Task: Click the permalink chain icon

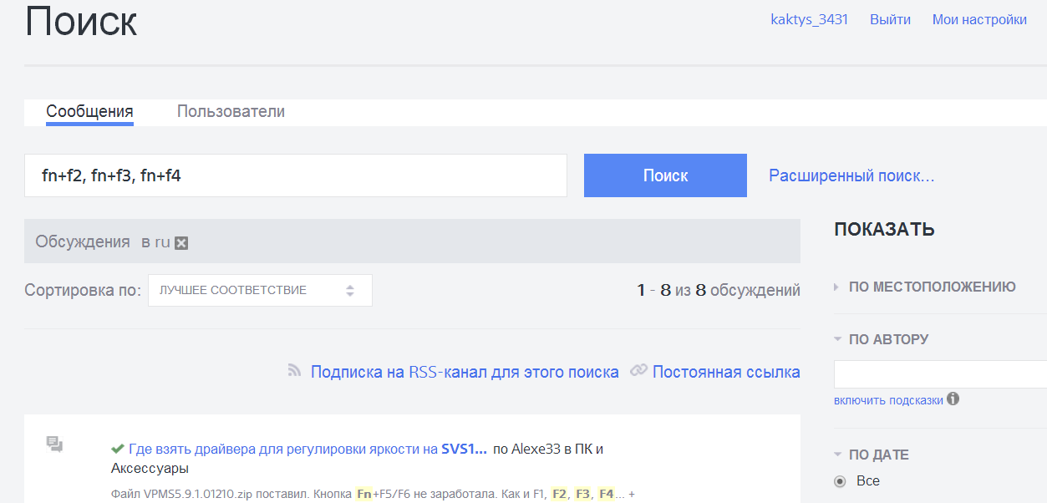Action: click(638, 371)
